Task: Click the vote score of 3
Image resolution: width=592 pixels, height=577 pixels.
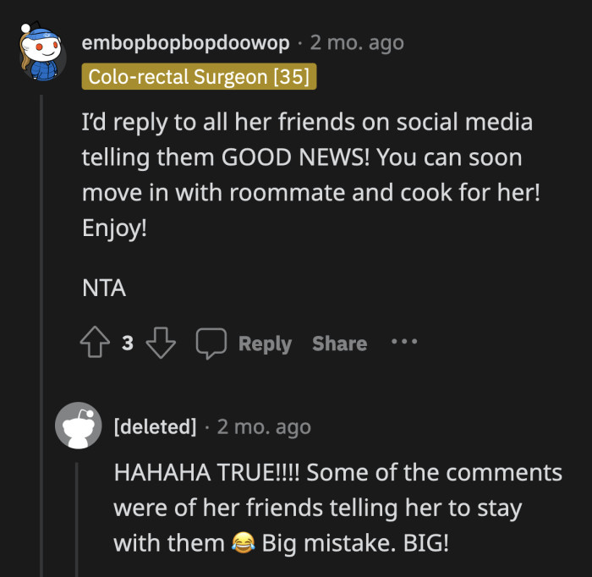Action: click(127, 343)
